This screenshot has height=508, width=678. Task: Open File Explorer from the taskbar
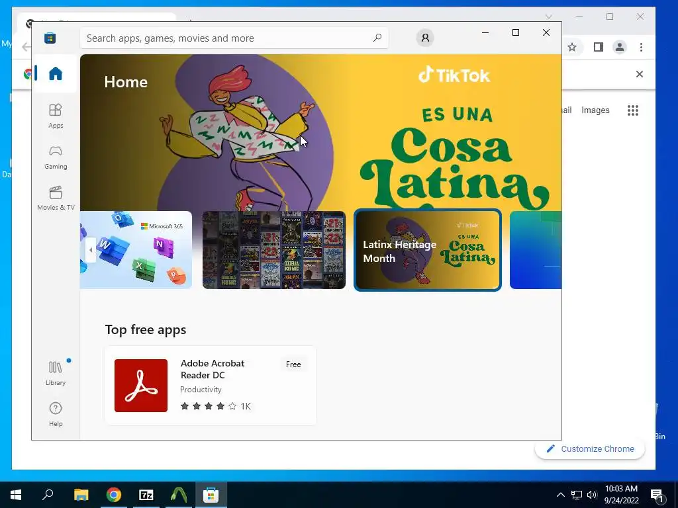[81, 495]
